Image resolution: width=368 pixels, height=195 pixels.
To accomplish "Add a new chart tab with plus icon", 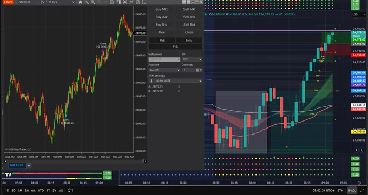I will tap(29, 165).
